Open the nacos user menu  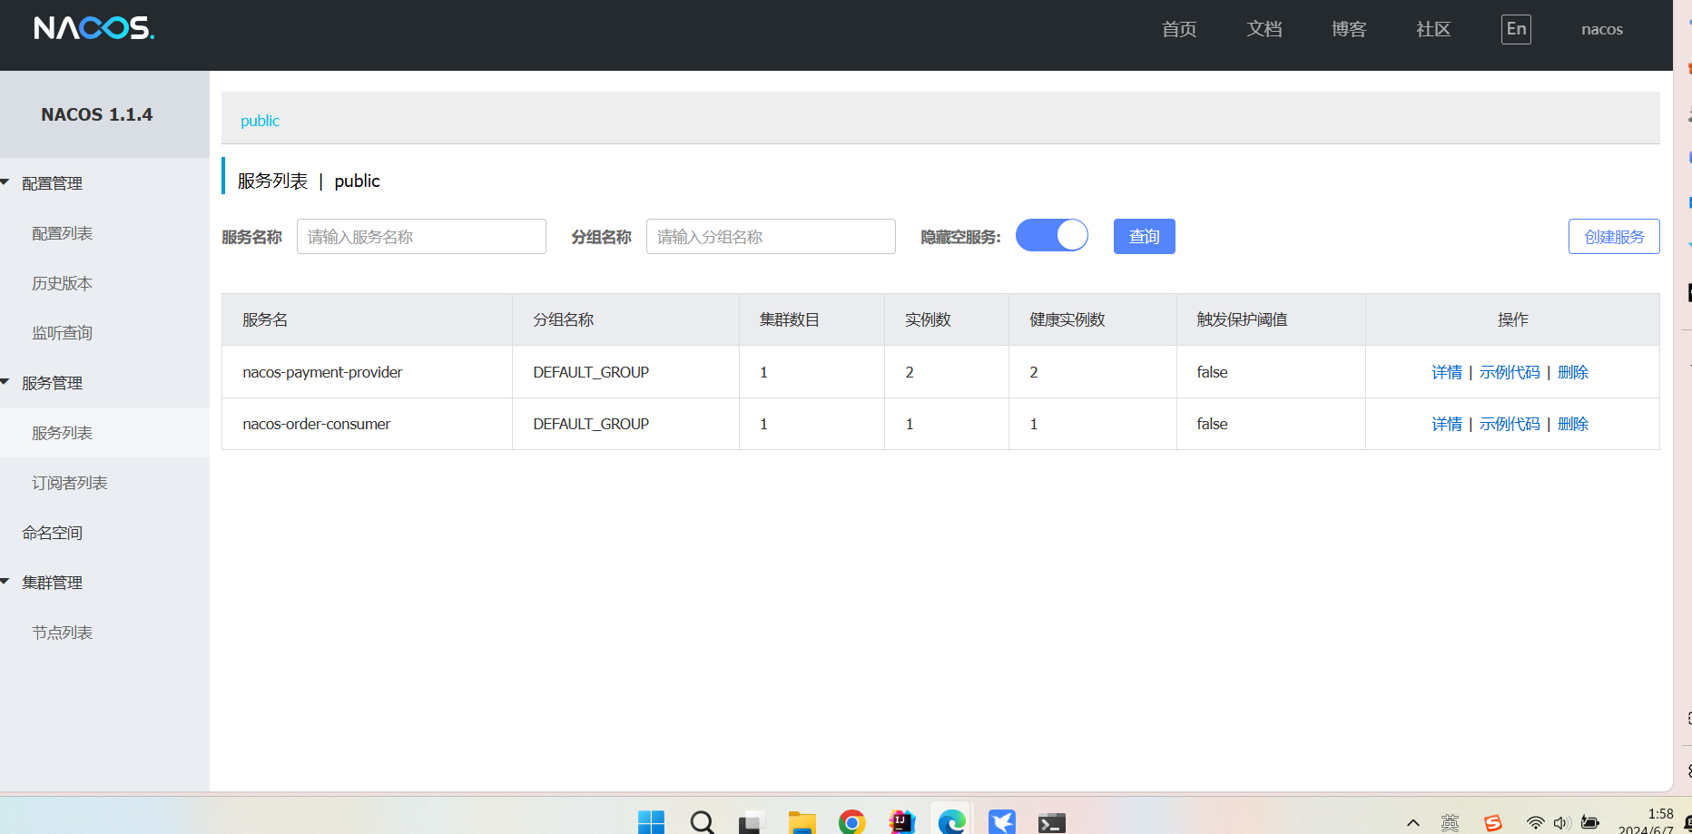click(1602, 29)
